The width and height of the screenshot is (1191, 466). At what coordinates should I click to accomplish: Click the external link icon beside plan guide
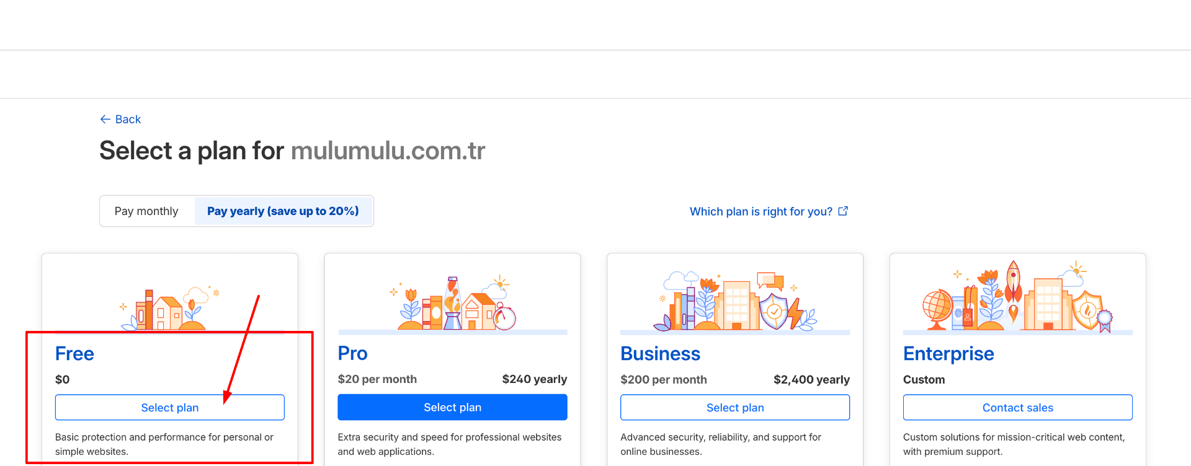tap(843, 211)
